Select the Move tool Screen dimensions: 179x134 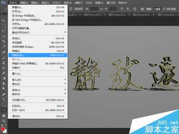pyautogui.click(x=4, y=20)
